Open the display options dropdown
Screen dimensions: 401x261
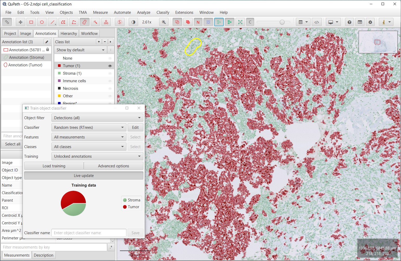[333, 22]
